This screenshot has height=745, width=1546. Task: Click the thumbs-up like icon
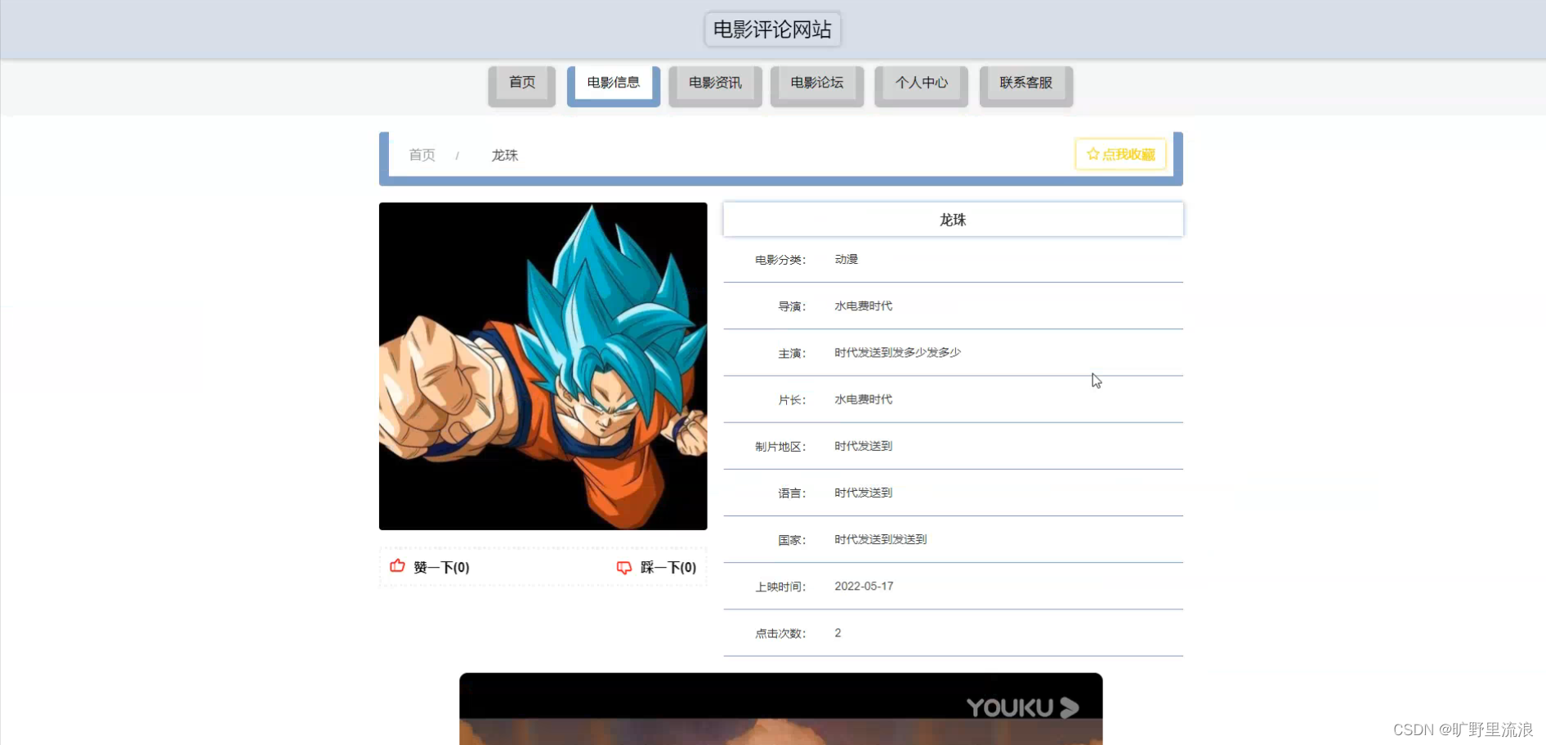(397, 566)
